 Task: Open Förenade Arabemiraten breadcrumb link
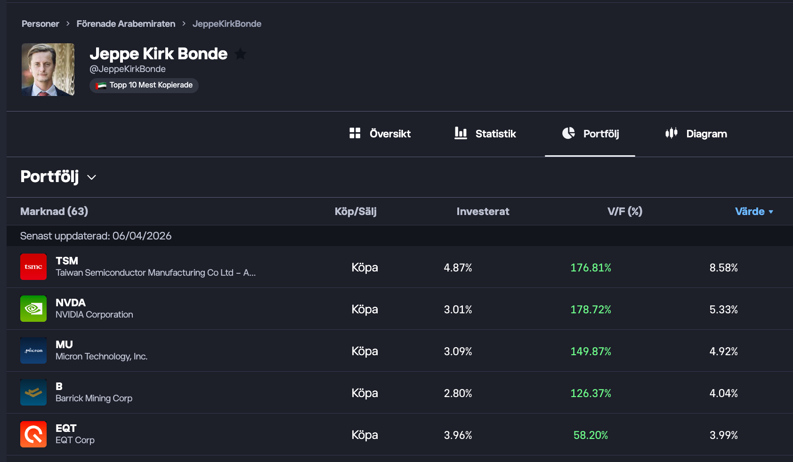click(126, 24)
